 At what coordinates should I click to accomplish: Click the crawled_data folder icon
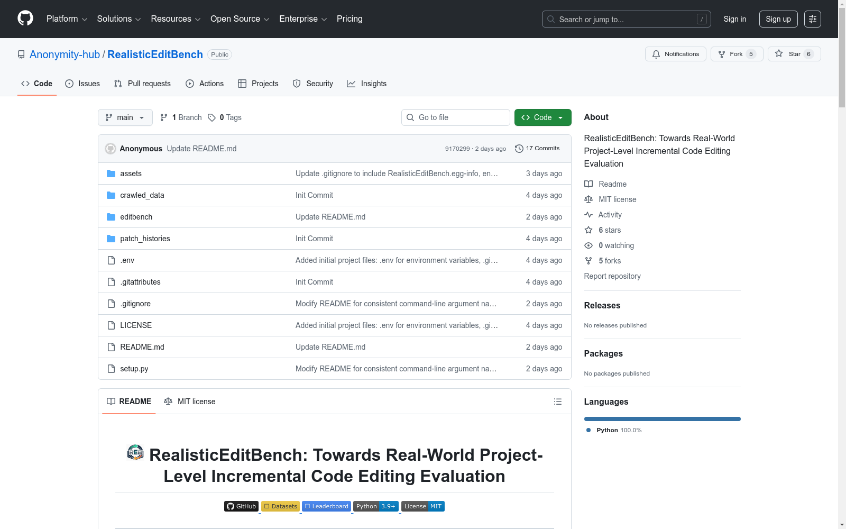pos(111,195)
